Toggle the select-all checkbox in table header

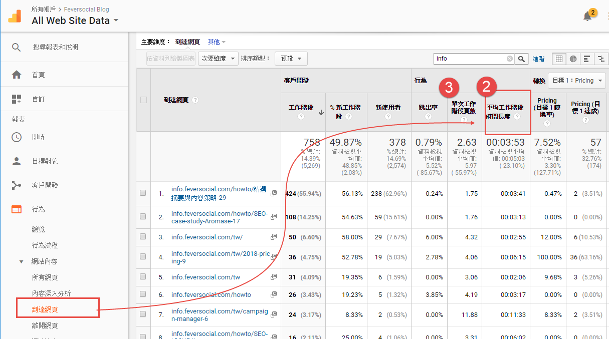[x=143, y=100]
